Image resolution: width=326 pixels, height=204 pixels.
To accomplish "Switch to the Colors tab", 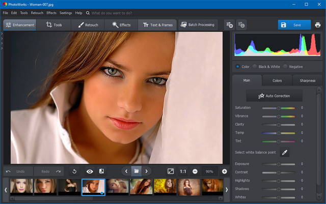I will pos(277,80).
